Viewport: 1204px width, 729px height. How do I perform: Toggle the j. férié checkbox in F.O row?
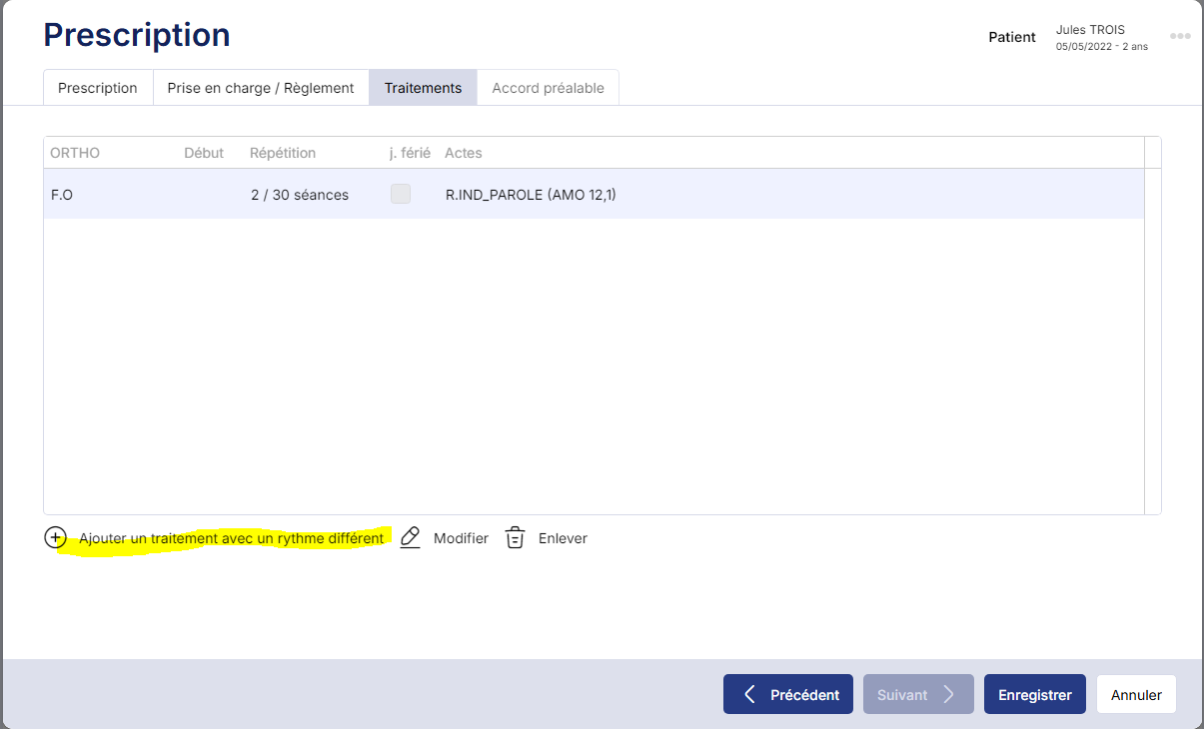pyautogui.click(x=401, y=195)
